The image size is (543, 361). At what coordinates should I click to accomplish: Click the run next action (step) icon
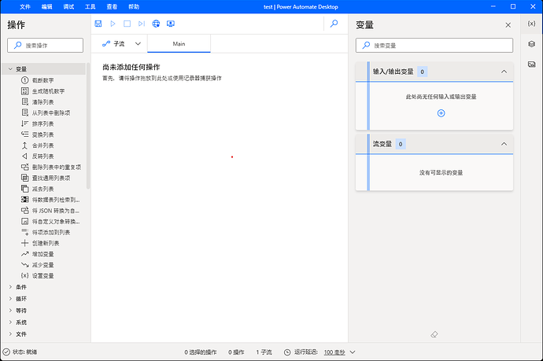(141, 24)
